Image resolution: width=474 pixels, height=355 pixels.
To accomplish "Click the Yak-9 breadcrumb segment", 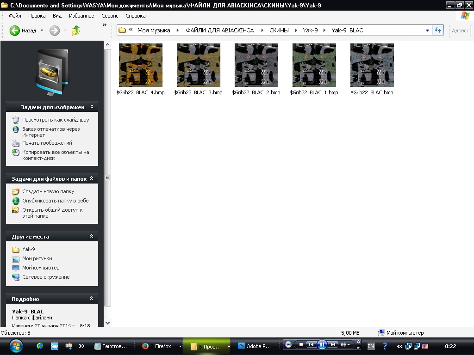I will [x=310, y=30].
